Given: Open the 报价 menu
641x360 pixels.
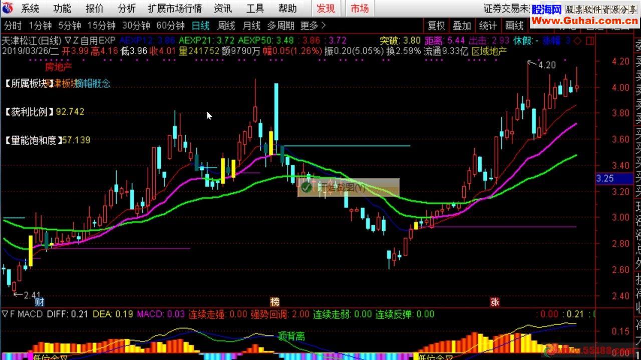Looking at the screenshot, I should (95, 8).
